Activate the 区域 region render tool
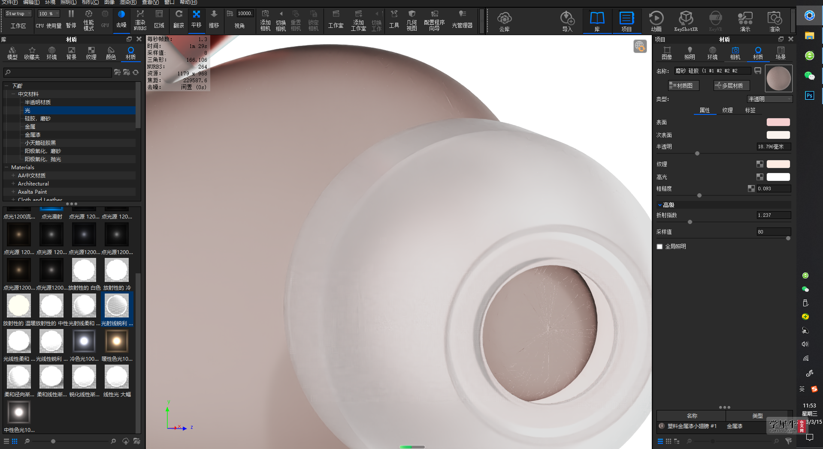The image size is (823, 449). coord(159,19)
